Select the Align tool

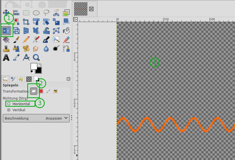tap(16, 13)
